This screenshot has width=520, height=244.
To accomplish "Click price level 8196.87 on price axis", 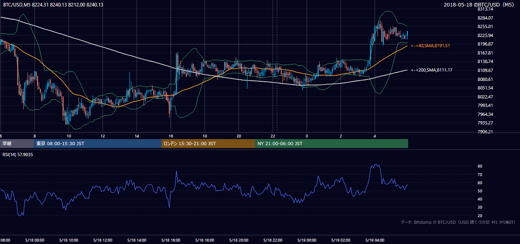I will (x=485, y=44).
